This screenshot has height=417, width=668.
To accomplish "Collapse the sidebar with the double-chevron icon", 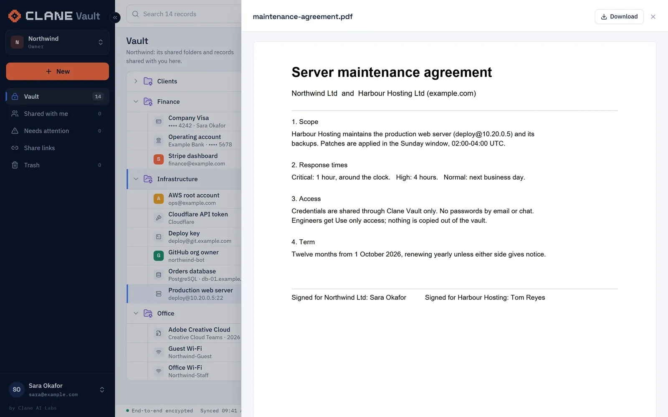I will point(115,18).
